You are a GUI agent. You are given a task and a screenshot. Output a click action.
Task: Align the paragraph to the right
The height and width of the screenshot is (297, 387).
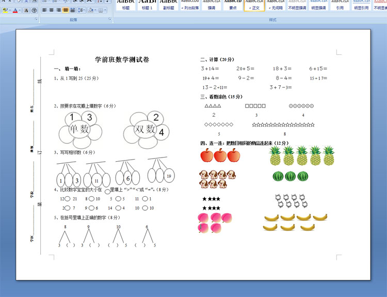point(58,10)
